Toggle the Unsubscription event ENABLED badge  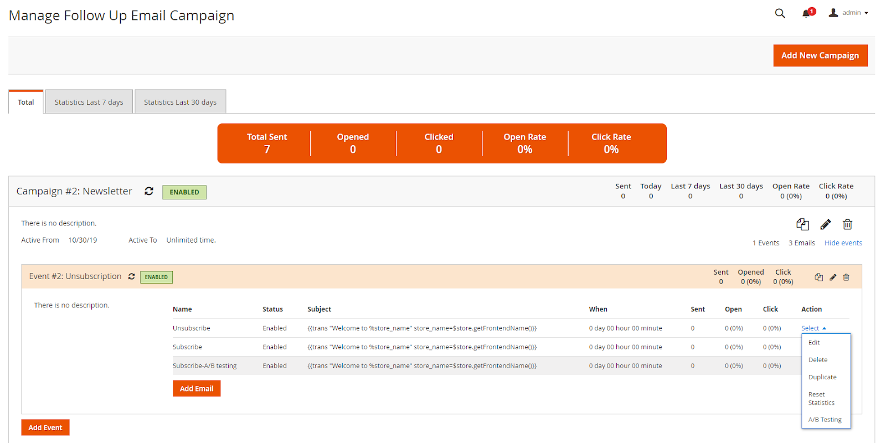coord(156,277)
